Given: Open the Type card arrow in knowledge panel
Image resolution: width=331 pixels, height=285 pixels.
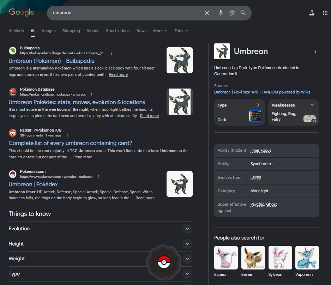Looking at the screenshot, I should tap(258, 105).
